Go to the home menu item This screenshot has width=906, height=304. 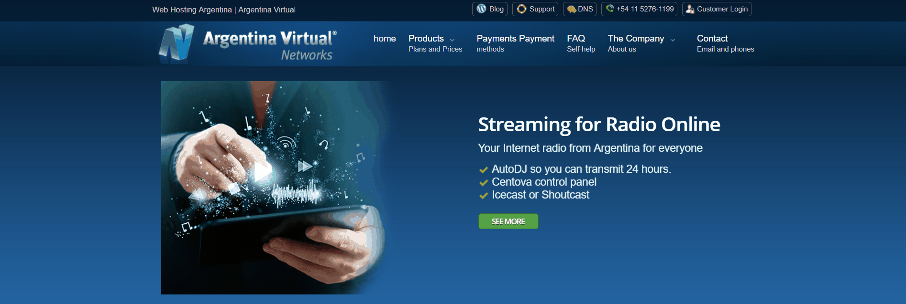coord(385,39)
